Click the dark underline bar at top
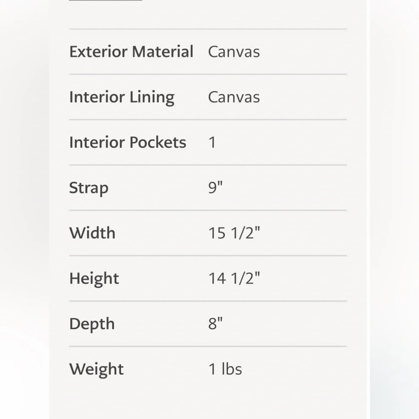The height and width of the screenshot is (419, 419). tap(106, 0)
